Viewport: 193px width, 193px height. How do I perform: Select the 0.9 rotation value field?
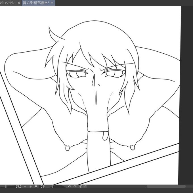(x=43, y=186)
